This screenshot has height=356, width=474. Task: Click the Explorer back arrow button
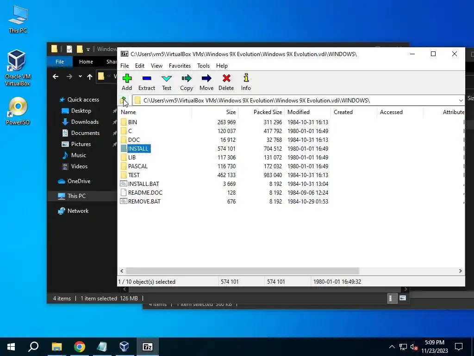(x=56, y=76)
